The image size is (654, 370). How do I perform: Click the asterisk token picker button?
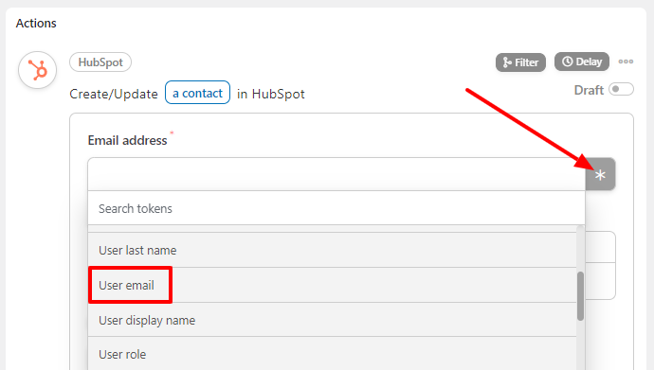600,174
